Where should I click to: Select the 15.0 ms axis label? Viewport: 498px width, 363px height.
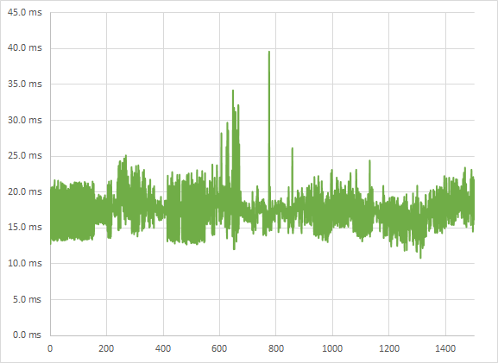(x=24, y=227)
